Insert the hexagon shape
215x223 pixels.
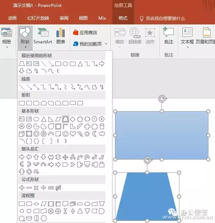pos(87,119)
